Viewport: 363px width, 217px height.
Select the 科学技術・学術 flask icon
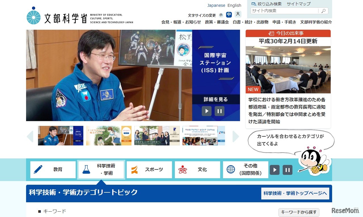coord(86,169)
